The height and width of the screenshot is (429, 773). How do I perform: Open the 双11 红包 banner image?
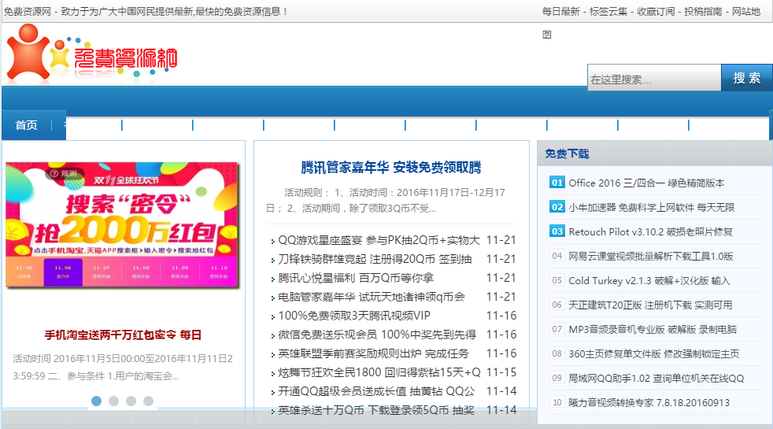[122, 225]
